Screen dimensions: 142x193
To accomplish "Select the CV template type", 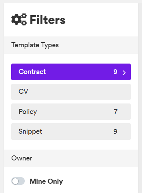I will 71,92.
